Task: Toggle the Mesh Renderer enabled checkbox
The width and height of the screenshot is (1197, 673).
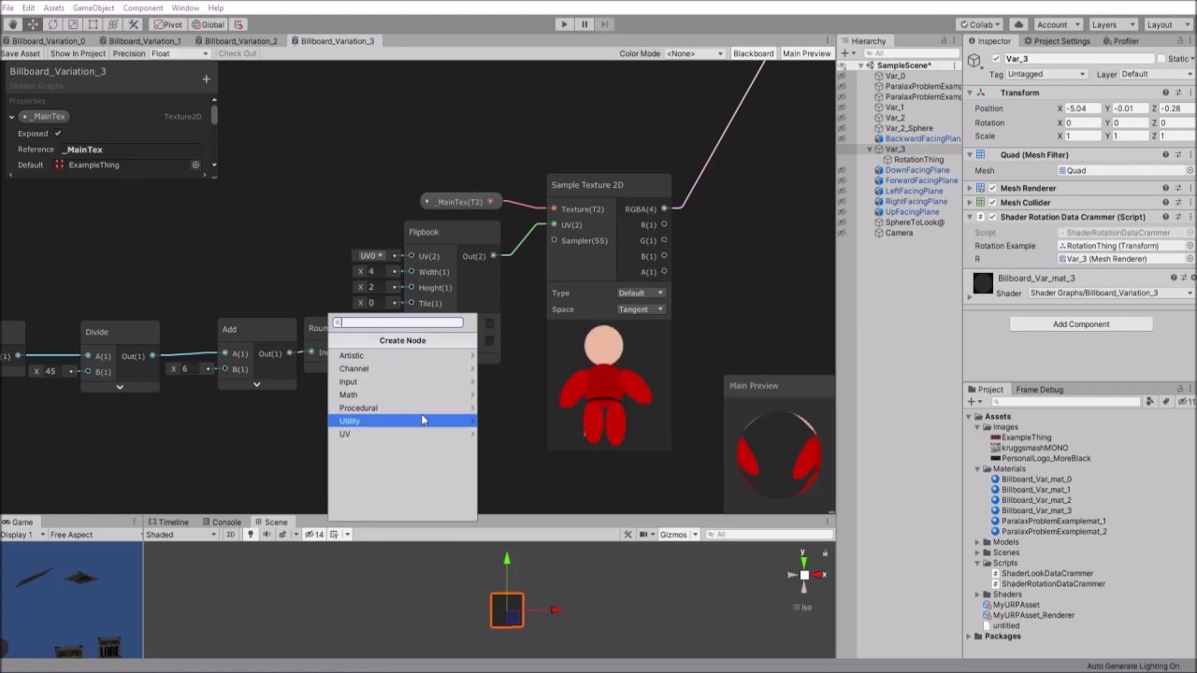Action: pyautogui.click(x=992, y=188)
